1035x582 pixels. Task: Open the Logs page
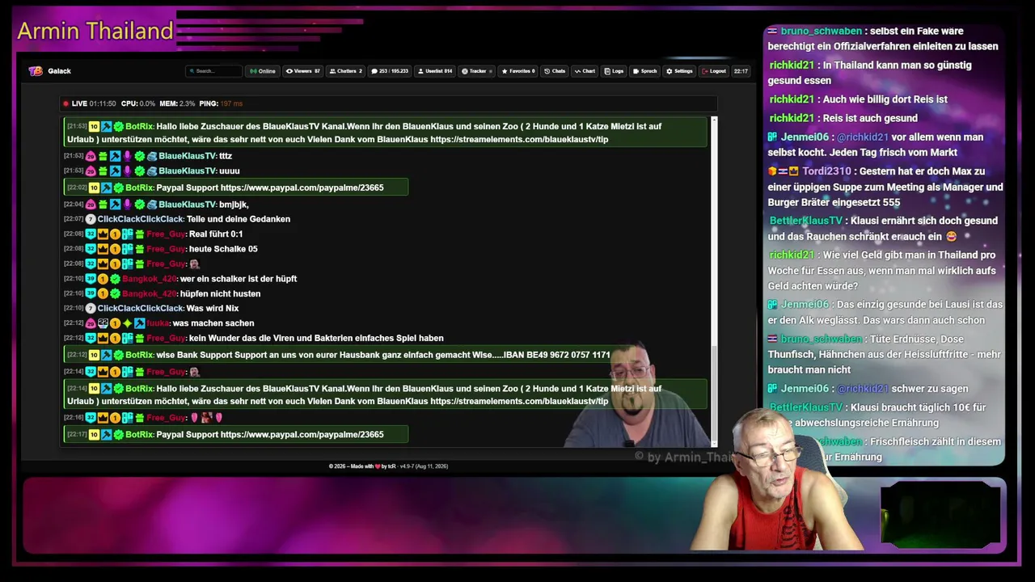click(615, 71)
